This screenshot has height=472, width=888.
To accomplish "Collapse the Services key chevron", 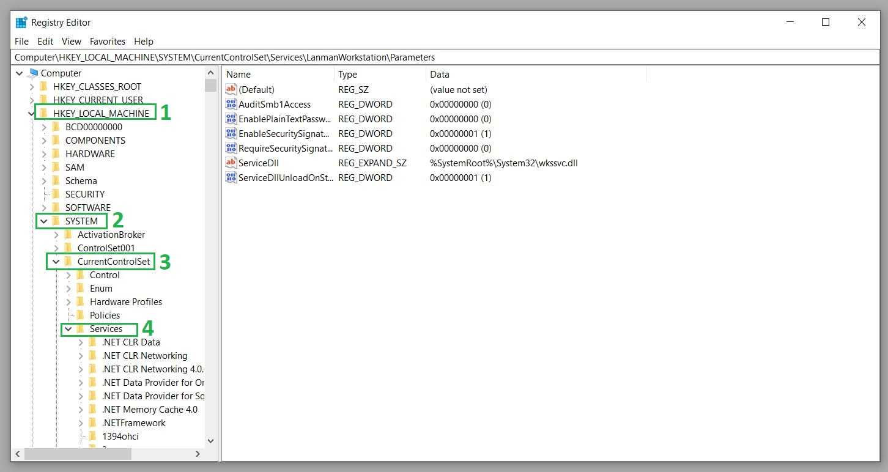I will pyautogui.click(x=68, y=329).
